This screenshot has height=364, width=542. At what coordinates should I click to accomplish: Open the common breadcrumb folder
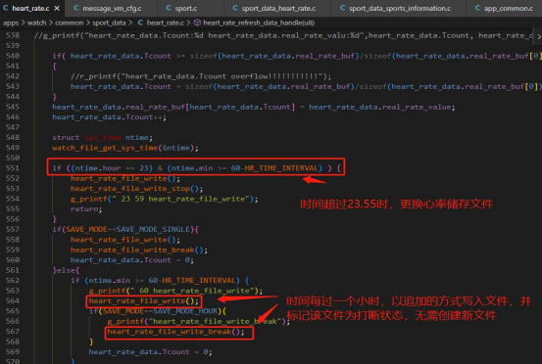(70, 23)
